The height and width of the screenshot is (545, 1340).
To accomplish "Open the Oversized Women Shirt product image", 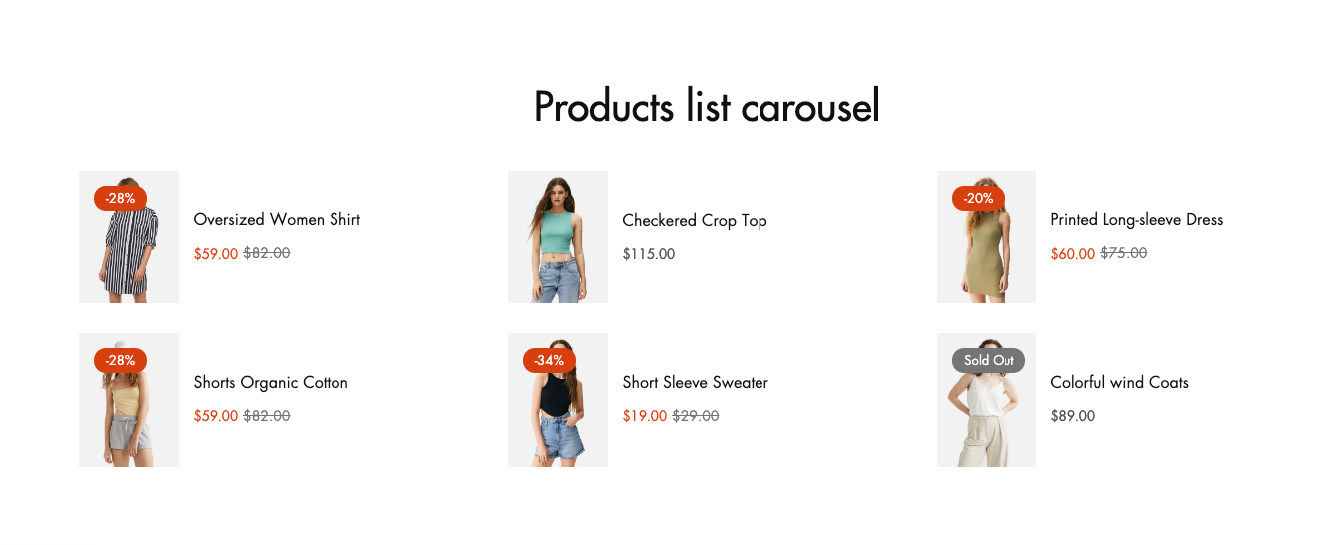I will click(x=129, y=250).
